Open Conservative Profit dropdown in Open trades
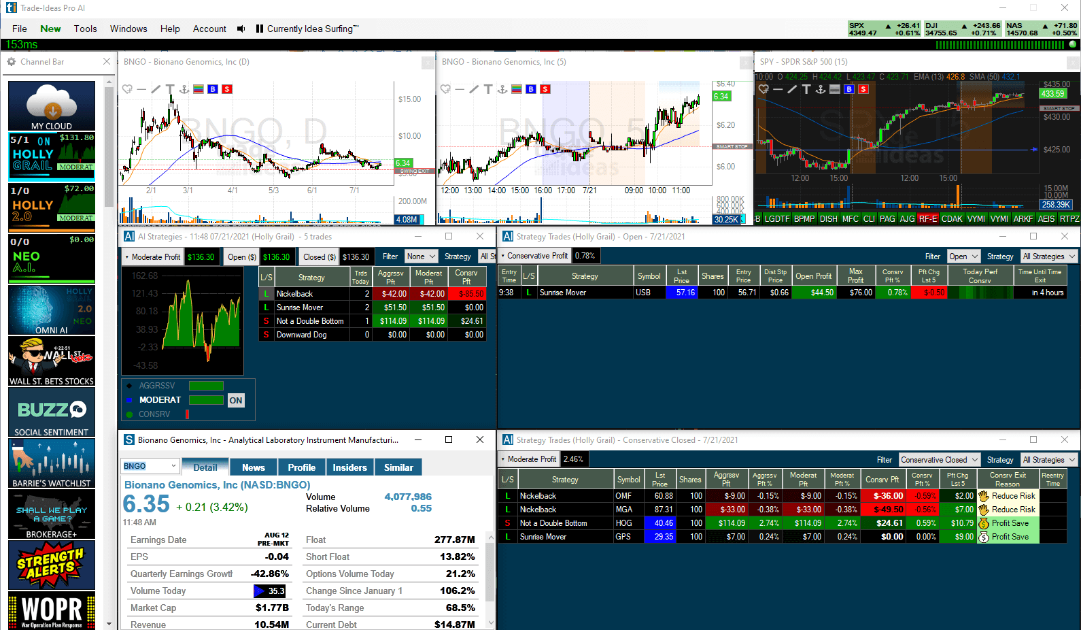The image size is (1081, 630). (534, 256)
